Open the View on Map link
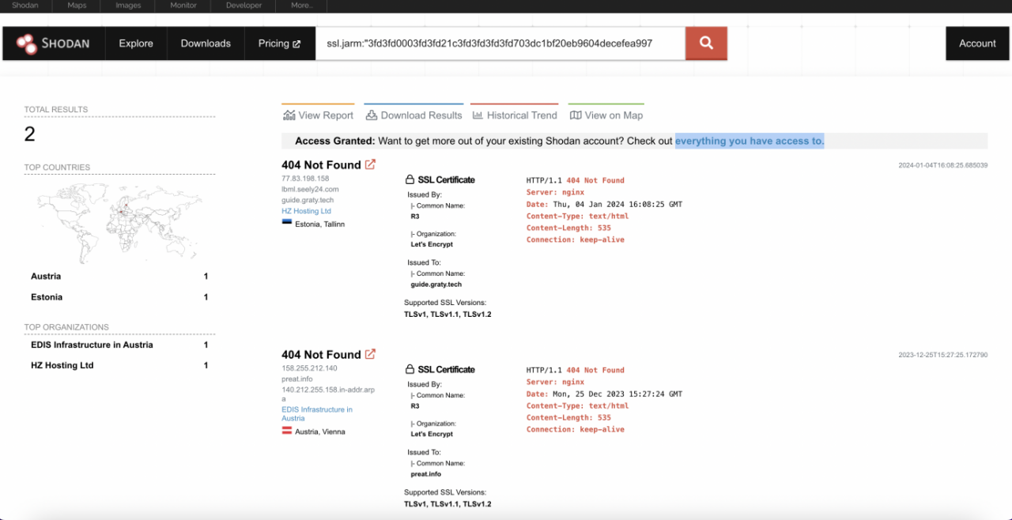This screenshot has width=1012, height=520. pyautogui.click(x=606, y=115)
